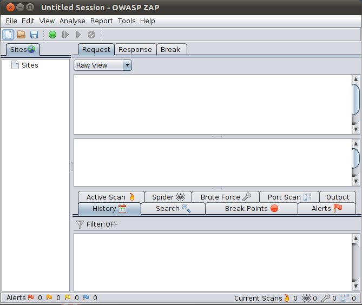
Task: Open the Analyse menu
Action: pos(73,21)
